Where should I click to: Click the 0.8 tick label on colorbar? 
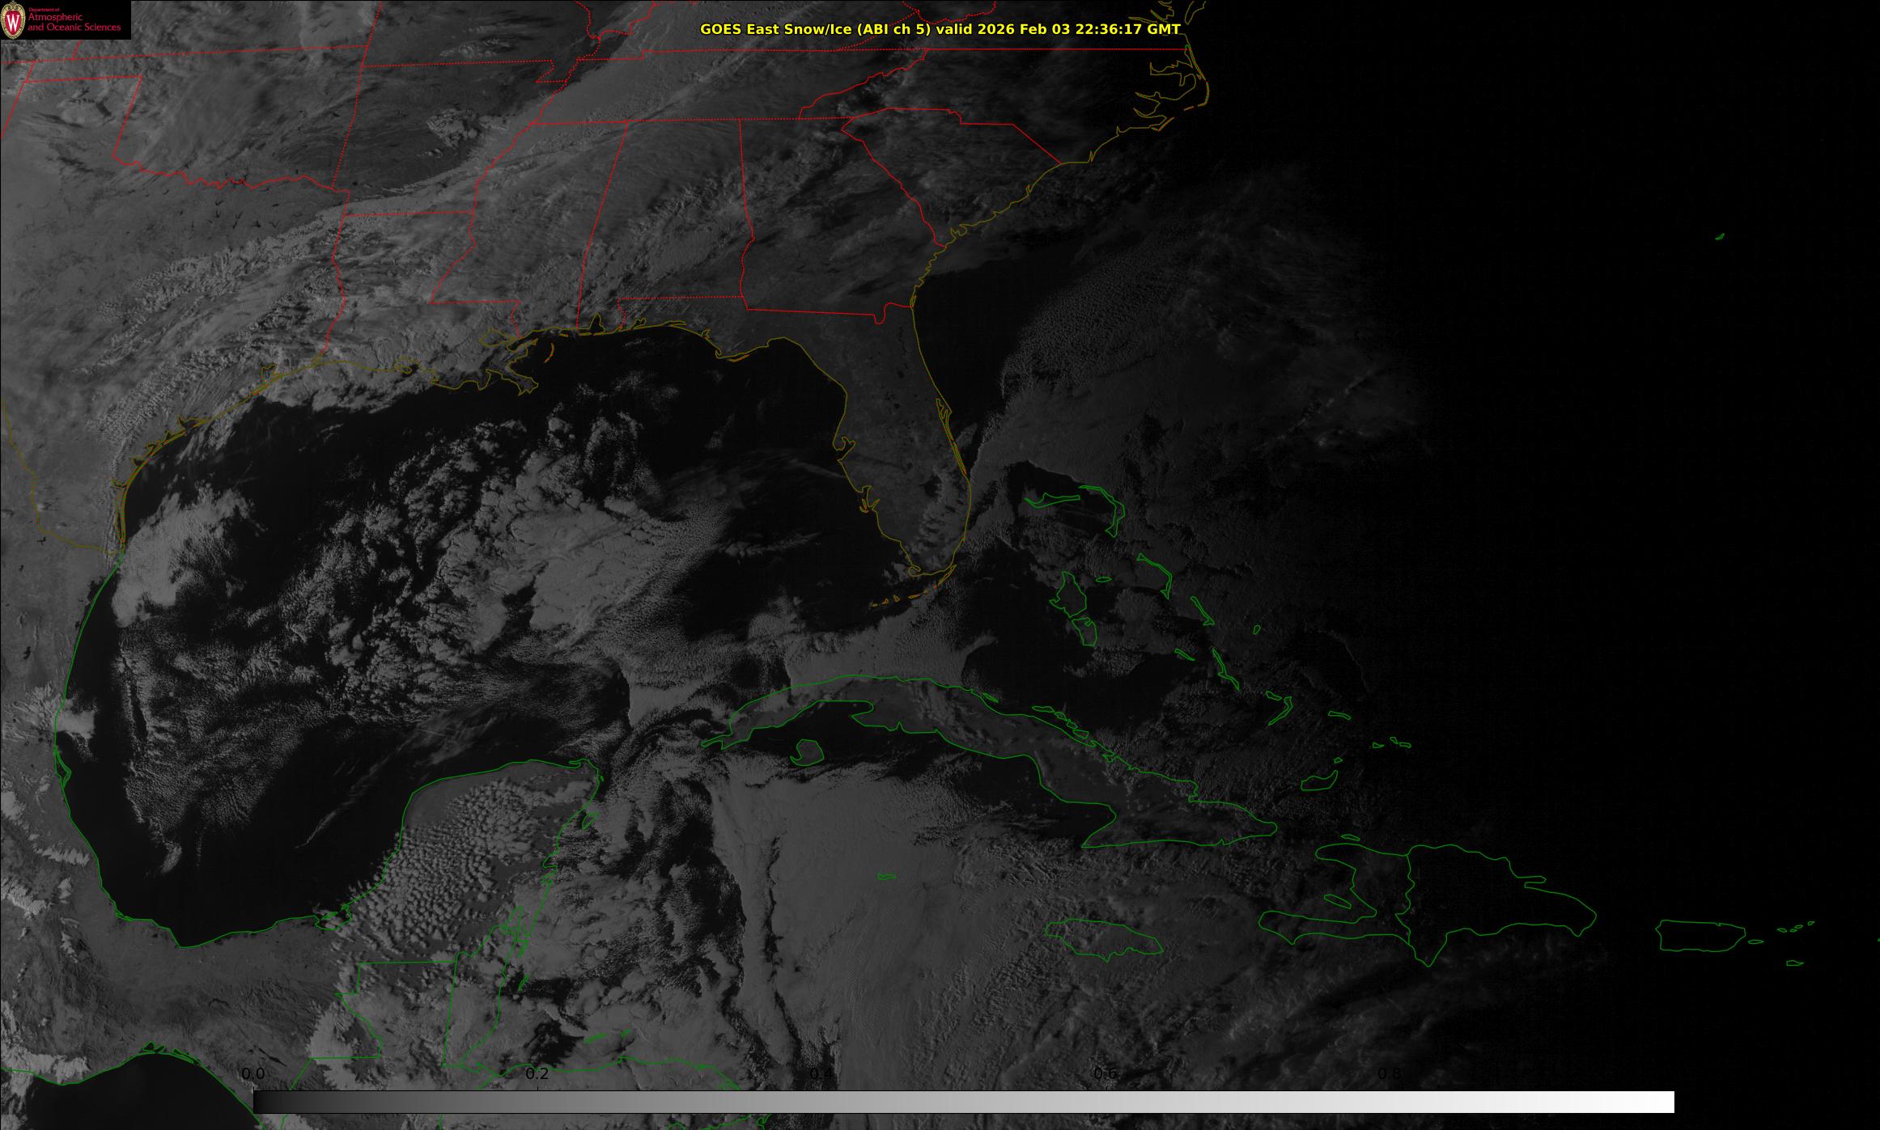pyautogui.click(x=1389, y=1074)
